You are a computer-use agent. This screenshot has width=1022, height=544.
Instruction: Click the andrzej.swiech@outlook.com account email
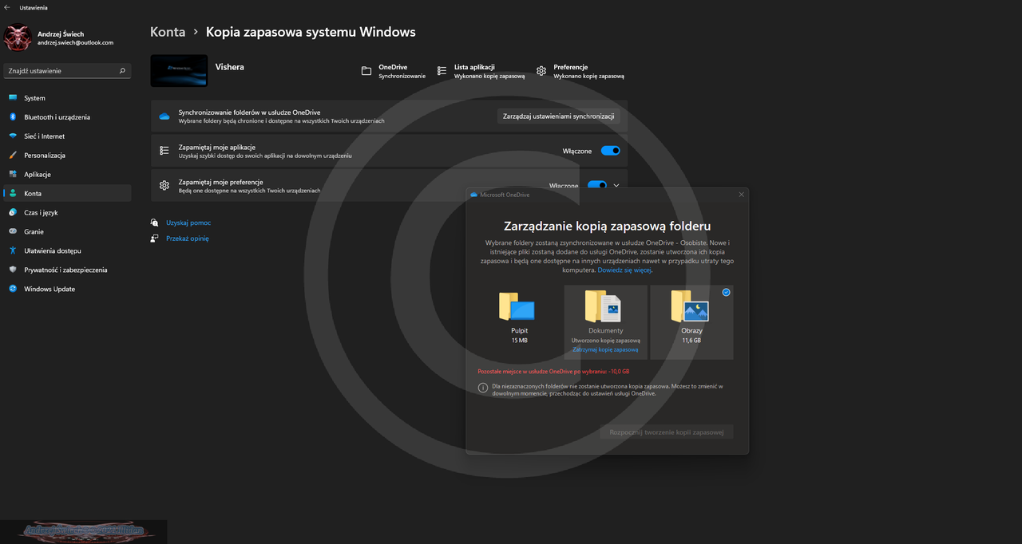tap(75, 43)
